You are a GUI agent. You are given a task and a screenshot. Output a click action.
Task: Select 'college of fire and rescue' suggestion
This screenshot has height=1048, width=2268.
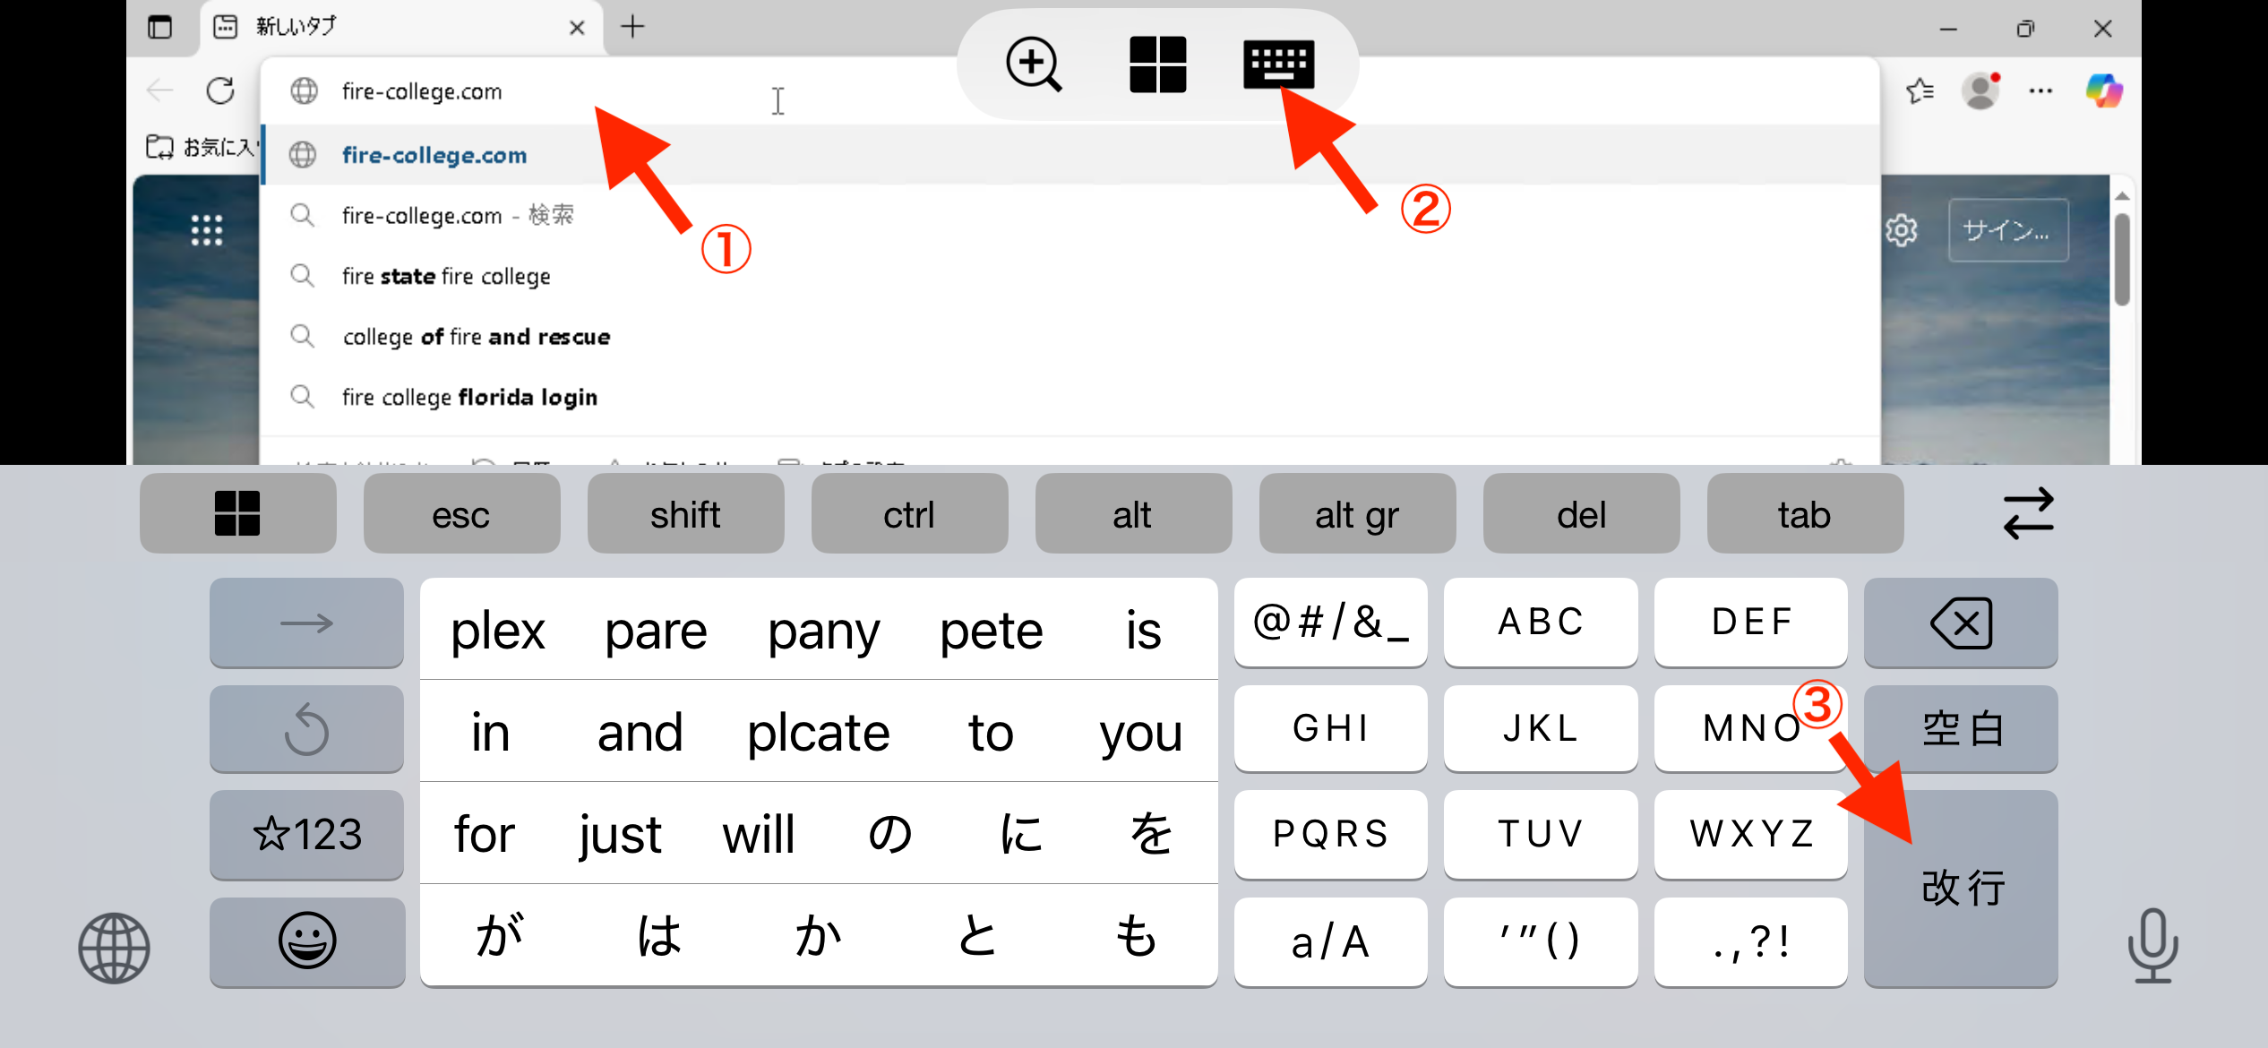[1070, 337]
